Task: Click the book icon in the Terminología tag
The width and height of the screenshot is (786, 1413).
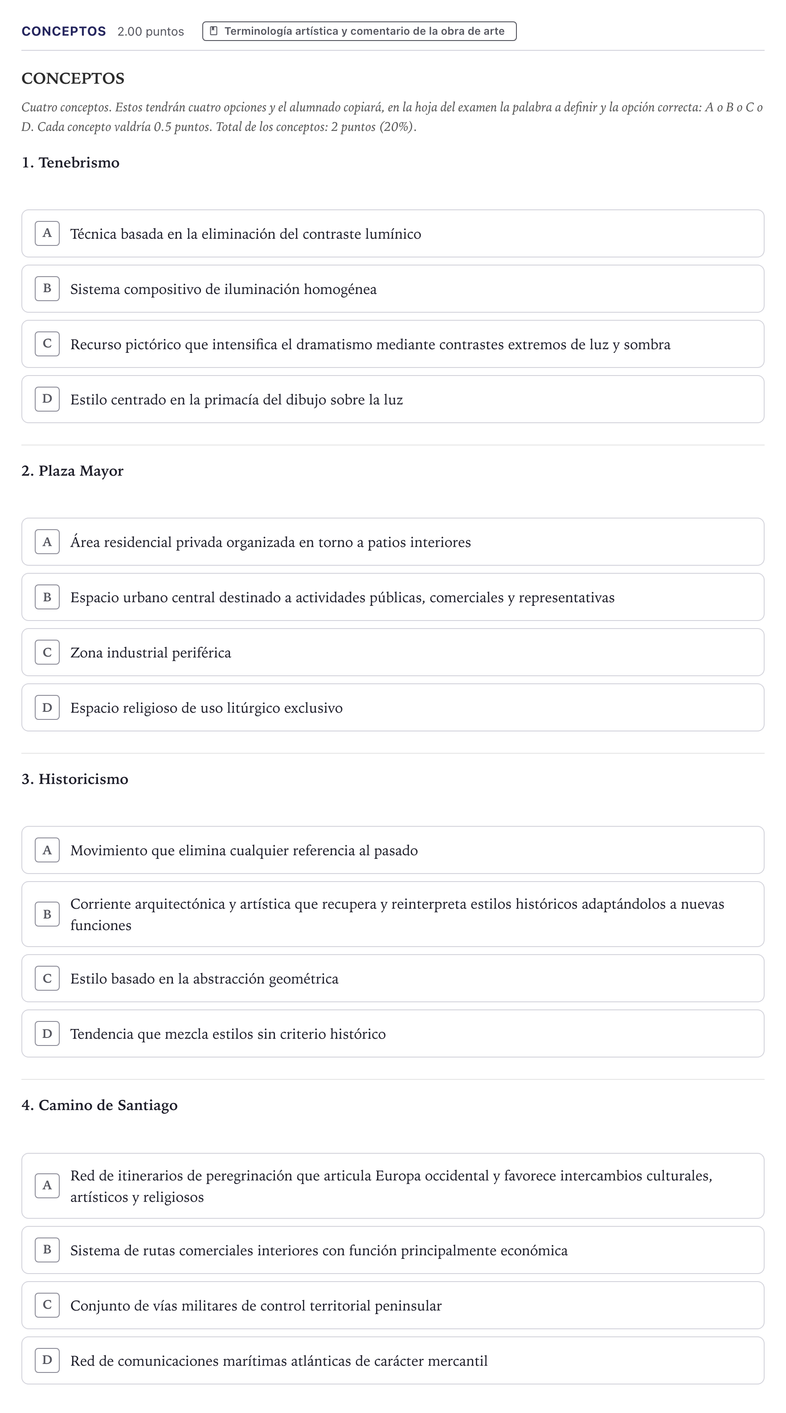Action: tap(214, 31)
